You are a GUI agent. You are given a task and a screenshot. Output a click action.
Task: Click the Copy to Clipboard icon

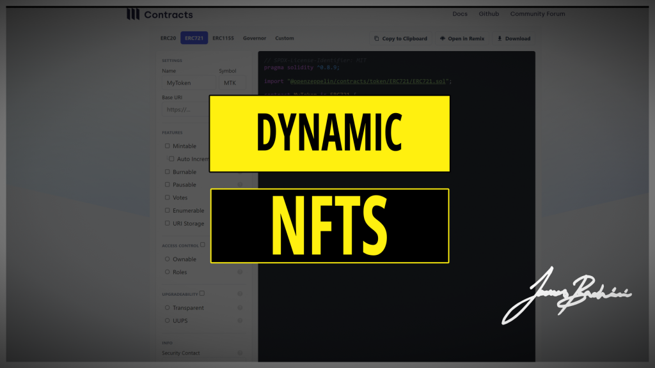(x=377, y=38)
